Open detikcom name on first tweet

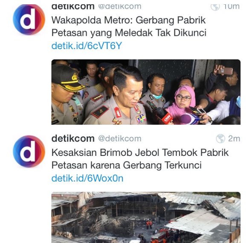click(73, 7)
